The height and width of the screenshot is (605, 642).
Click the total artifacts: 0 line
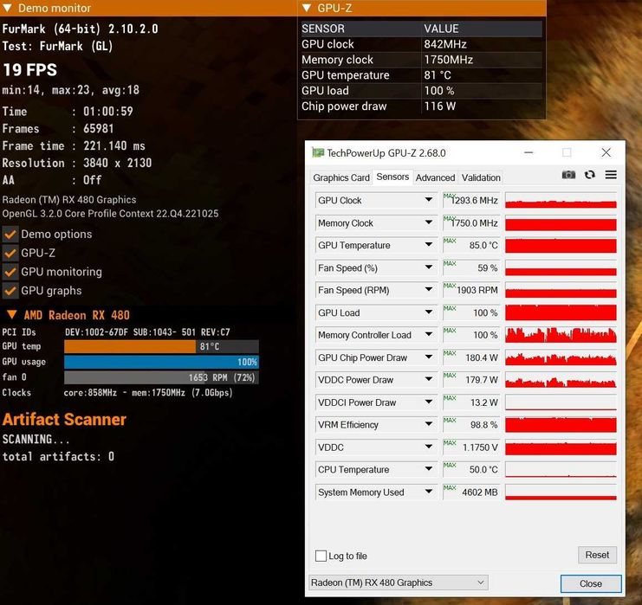pos(58,456)
